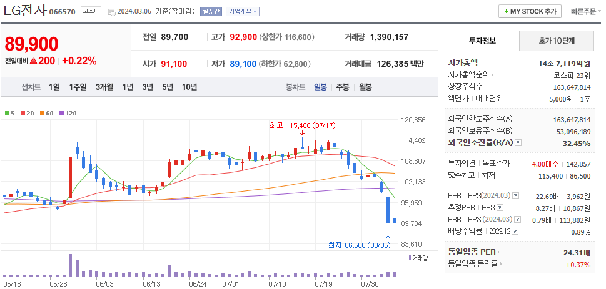The image size is (606, 289).
Task: Select the 3년 line chart period
Action: click(148, 87)
